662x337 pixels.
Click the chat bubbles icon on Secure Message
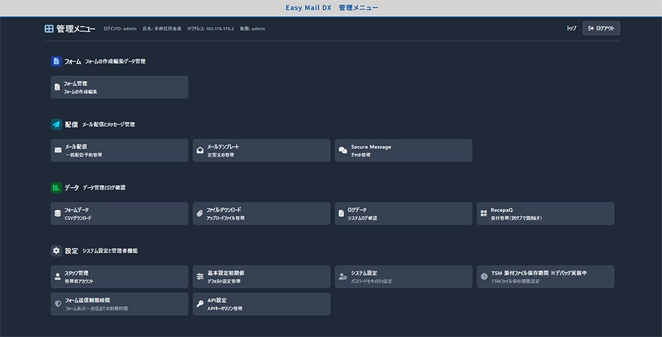[342, 151]
